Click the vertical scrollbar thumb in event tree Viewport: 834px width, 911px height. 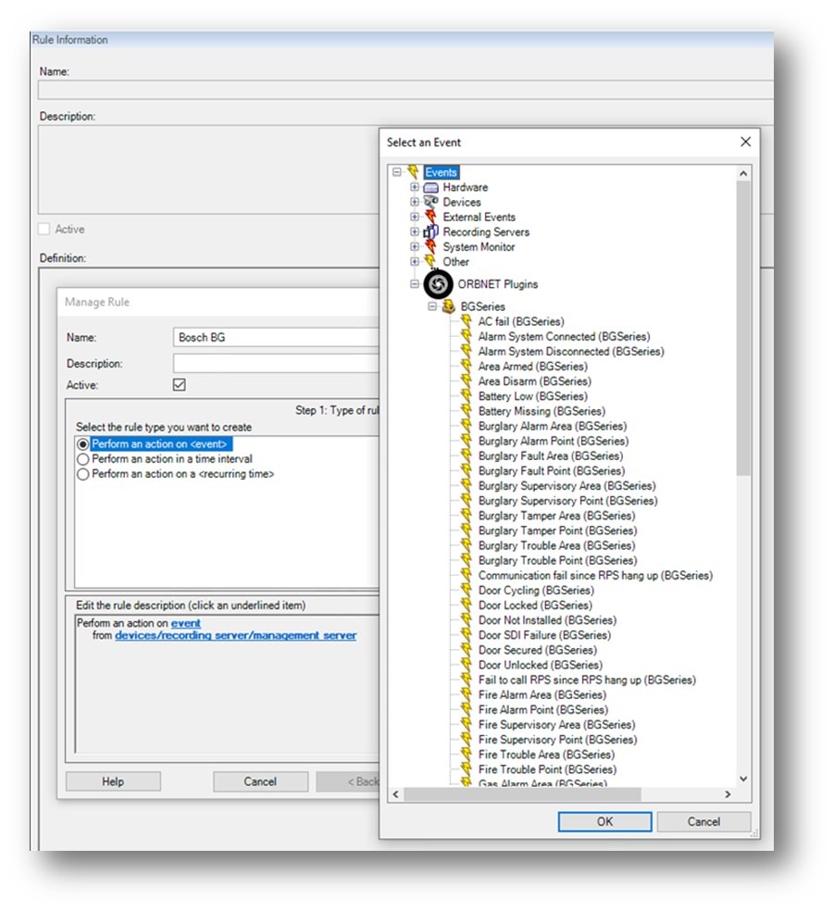(743, 328)
